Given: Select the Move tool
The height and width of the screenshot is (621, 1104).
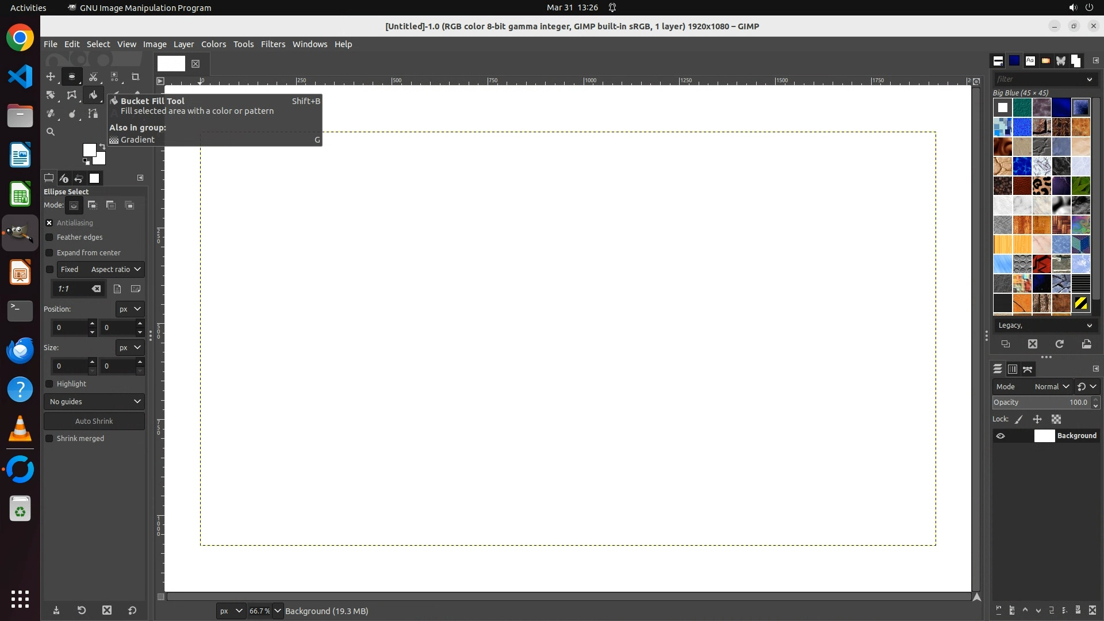Looking at the screenshot, I should tap(51, 76).
